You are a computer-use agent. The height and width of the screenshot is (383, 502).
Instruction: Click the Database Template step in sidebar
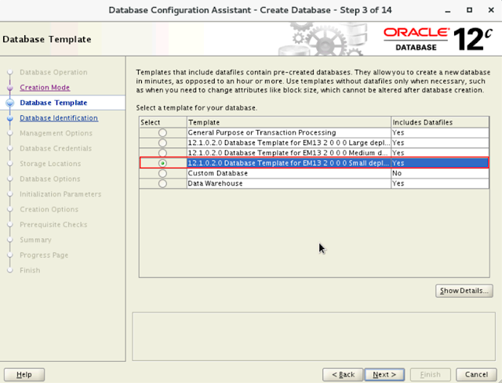pos(53,103)
